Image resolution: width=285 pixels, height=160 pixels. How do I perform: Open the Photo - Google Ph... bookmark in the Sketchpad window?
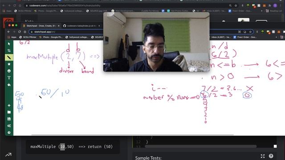coord(51,37)
